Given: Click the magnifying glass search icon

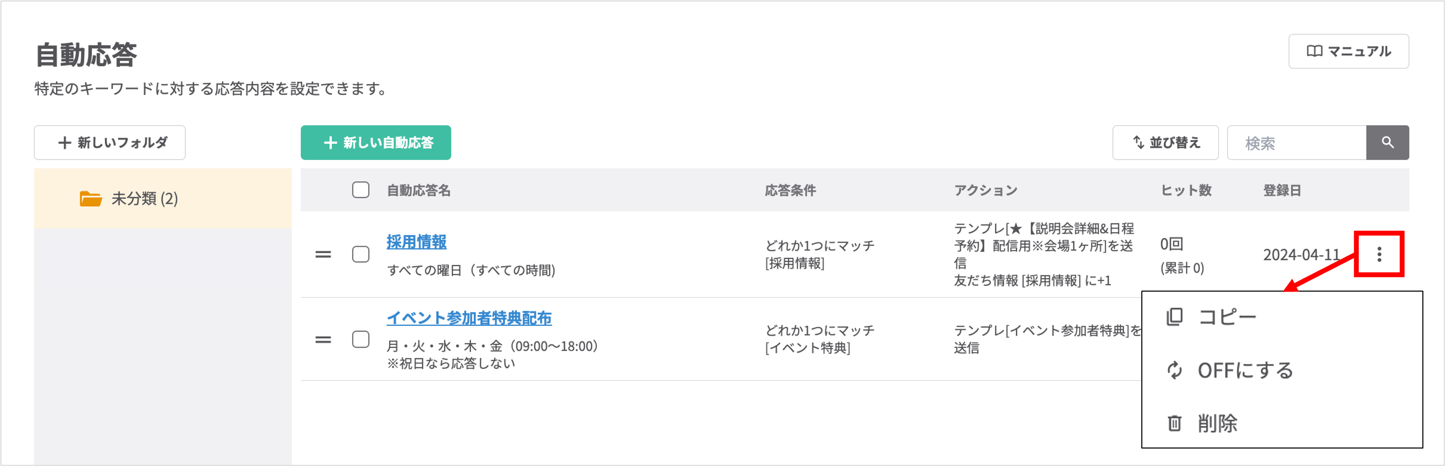Looking at the screenshot, I should coord(1387,142).
